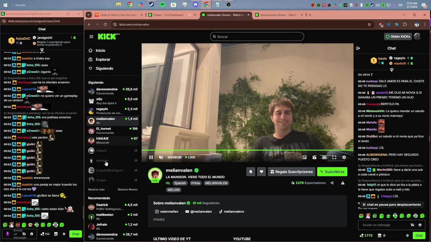Toggle notification bell for melianvalen
This screenshot has width=431, height=242.
point(251,172)
